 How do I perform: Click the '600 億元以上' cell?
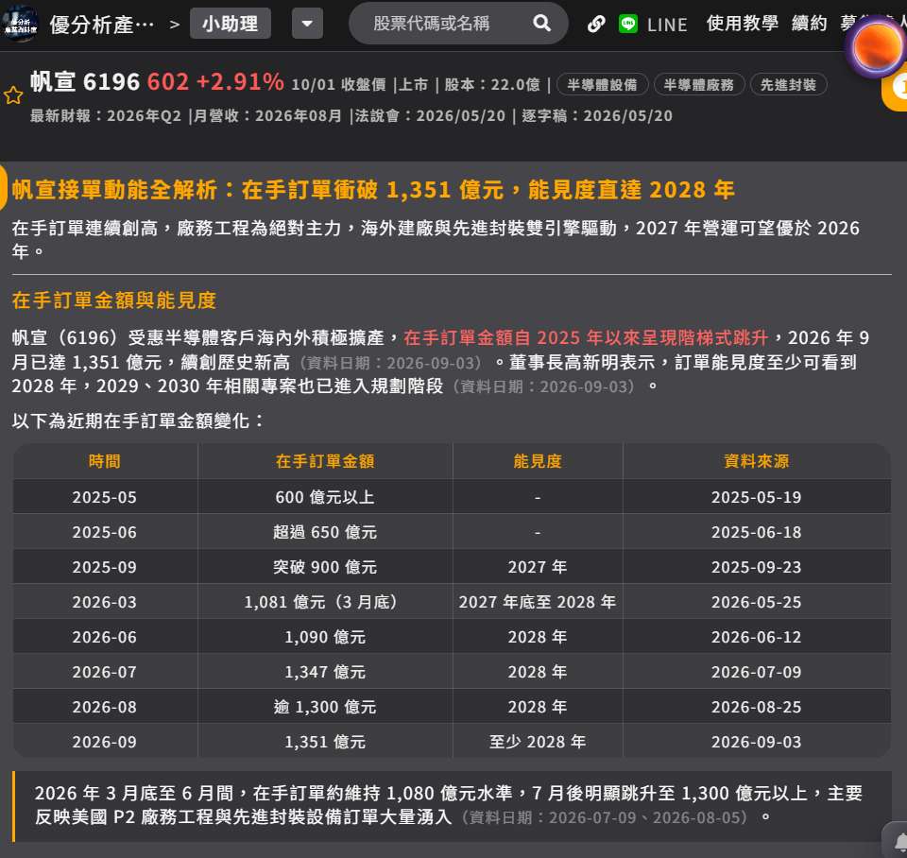coord(325,497)
